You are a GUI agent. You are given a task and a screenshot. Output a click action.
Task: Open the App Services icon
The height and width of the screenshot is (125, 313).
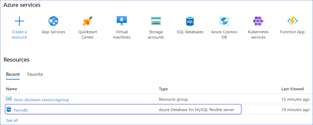53,21
